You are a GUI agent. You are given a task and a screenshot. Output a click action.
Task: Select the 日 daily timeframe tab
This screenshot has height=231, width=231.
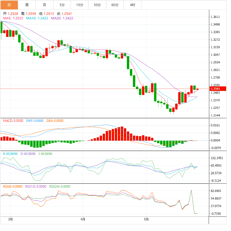pos(9,5)
